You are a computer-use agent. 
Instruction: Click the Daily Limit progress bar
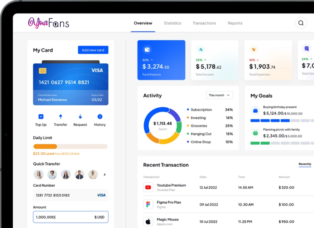71,147
